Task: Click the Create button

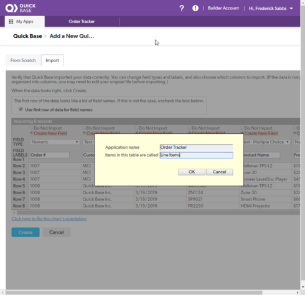Action: pos(26,232)
